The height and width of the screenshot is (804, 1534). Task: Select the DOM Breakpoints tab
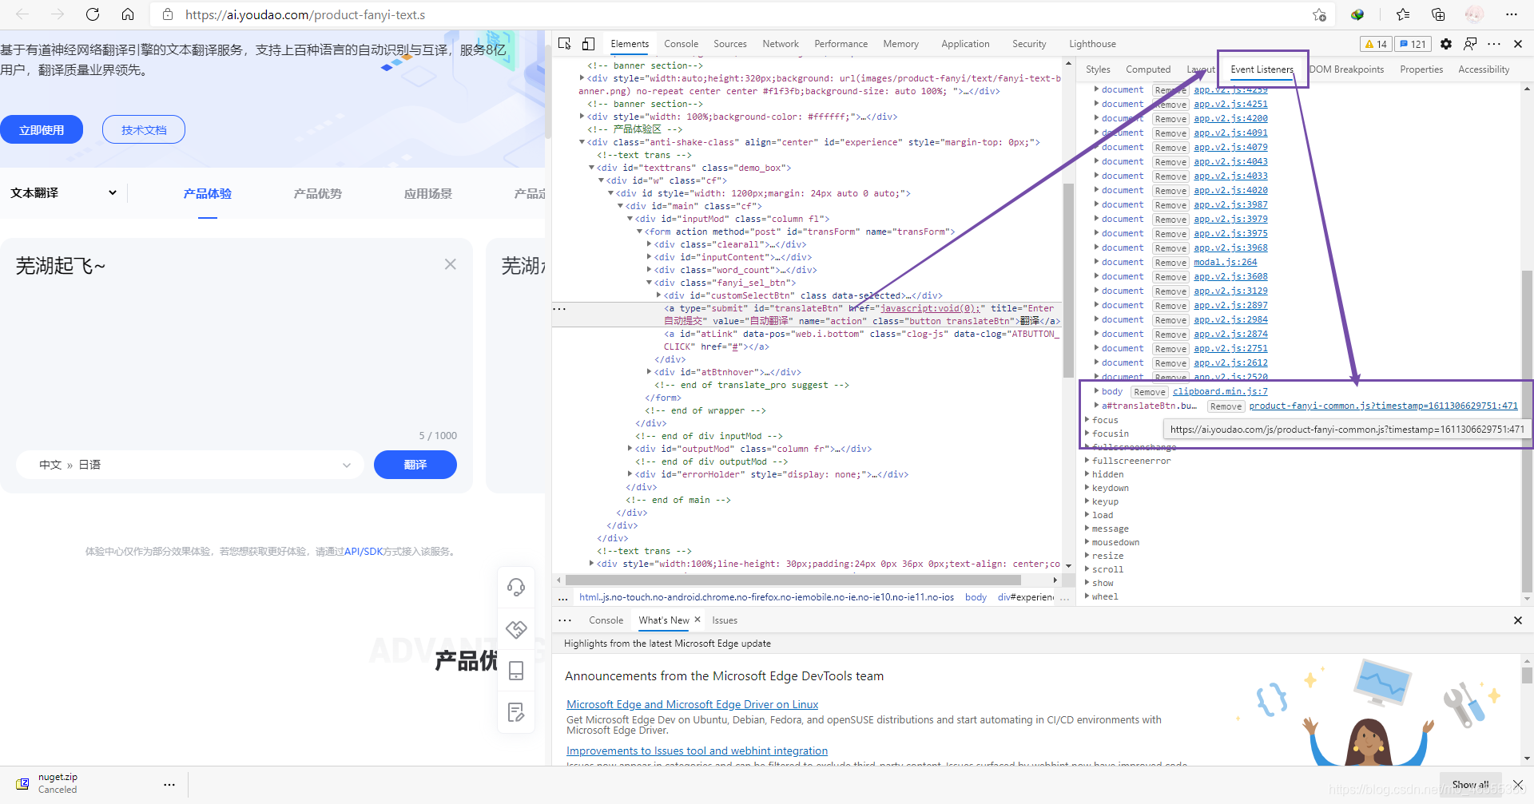1346,69
